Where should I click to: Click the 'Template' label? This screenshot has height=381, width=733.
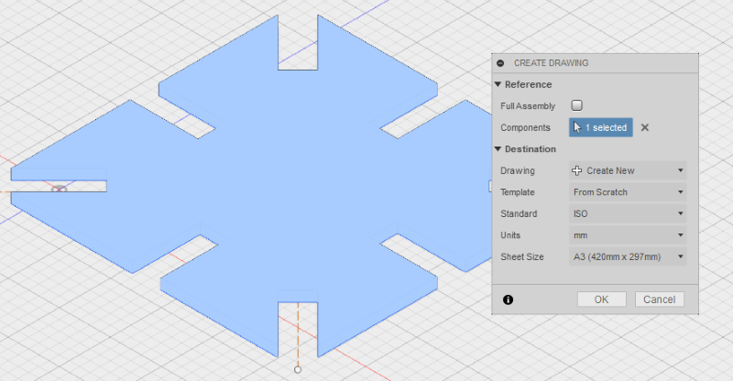[x=518, y=192]
